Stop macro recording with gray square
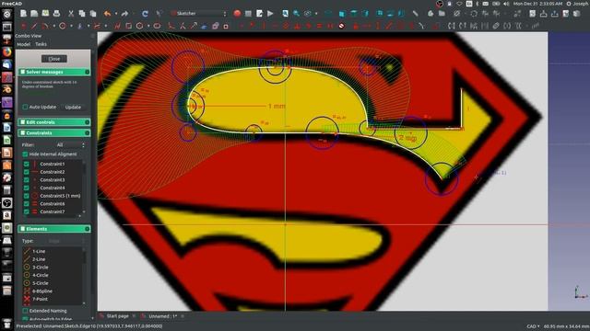The image size is (590, 331). coord(248,14)
